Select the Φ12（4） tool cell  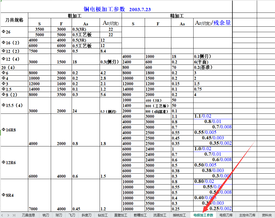(14, 59)
